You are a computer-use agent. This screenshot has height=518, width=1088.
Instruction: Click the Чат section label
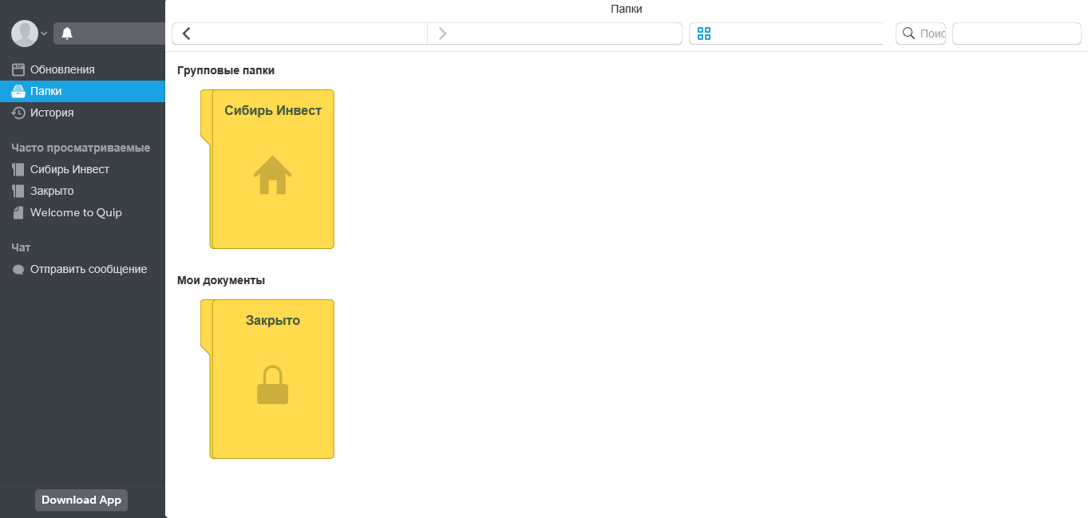tap(21, 247)
